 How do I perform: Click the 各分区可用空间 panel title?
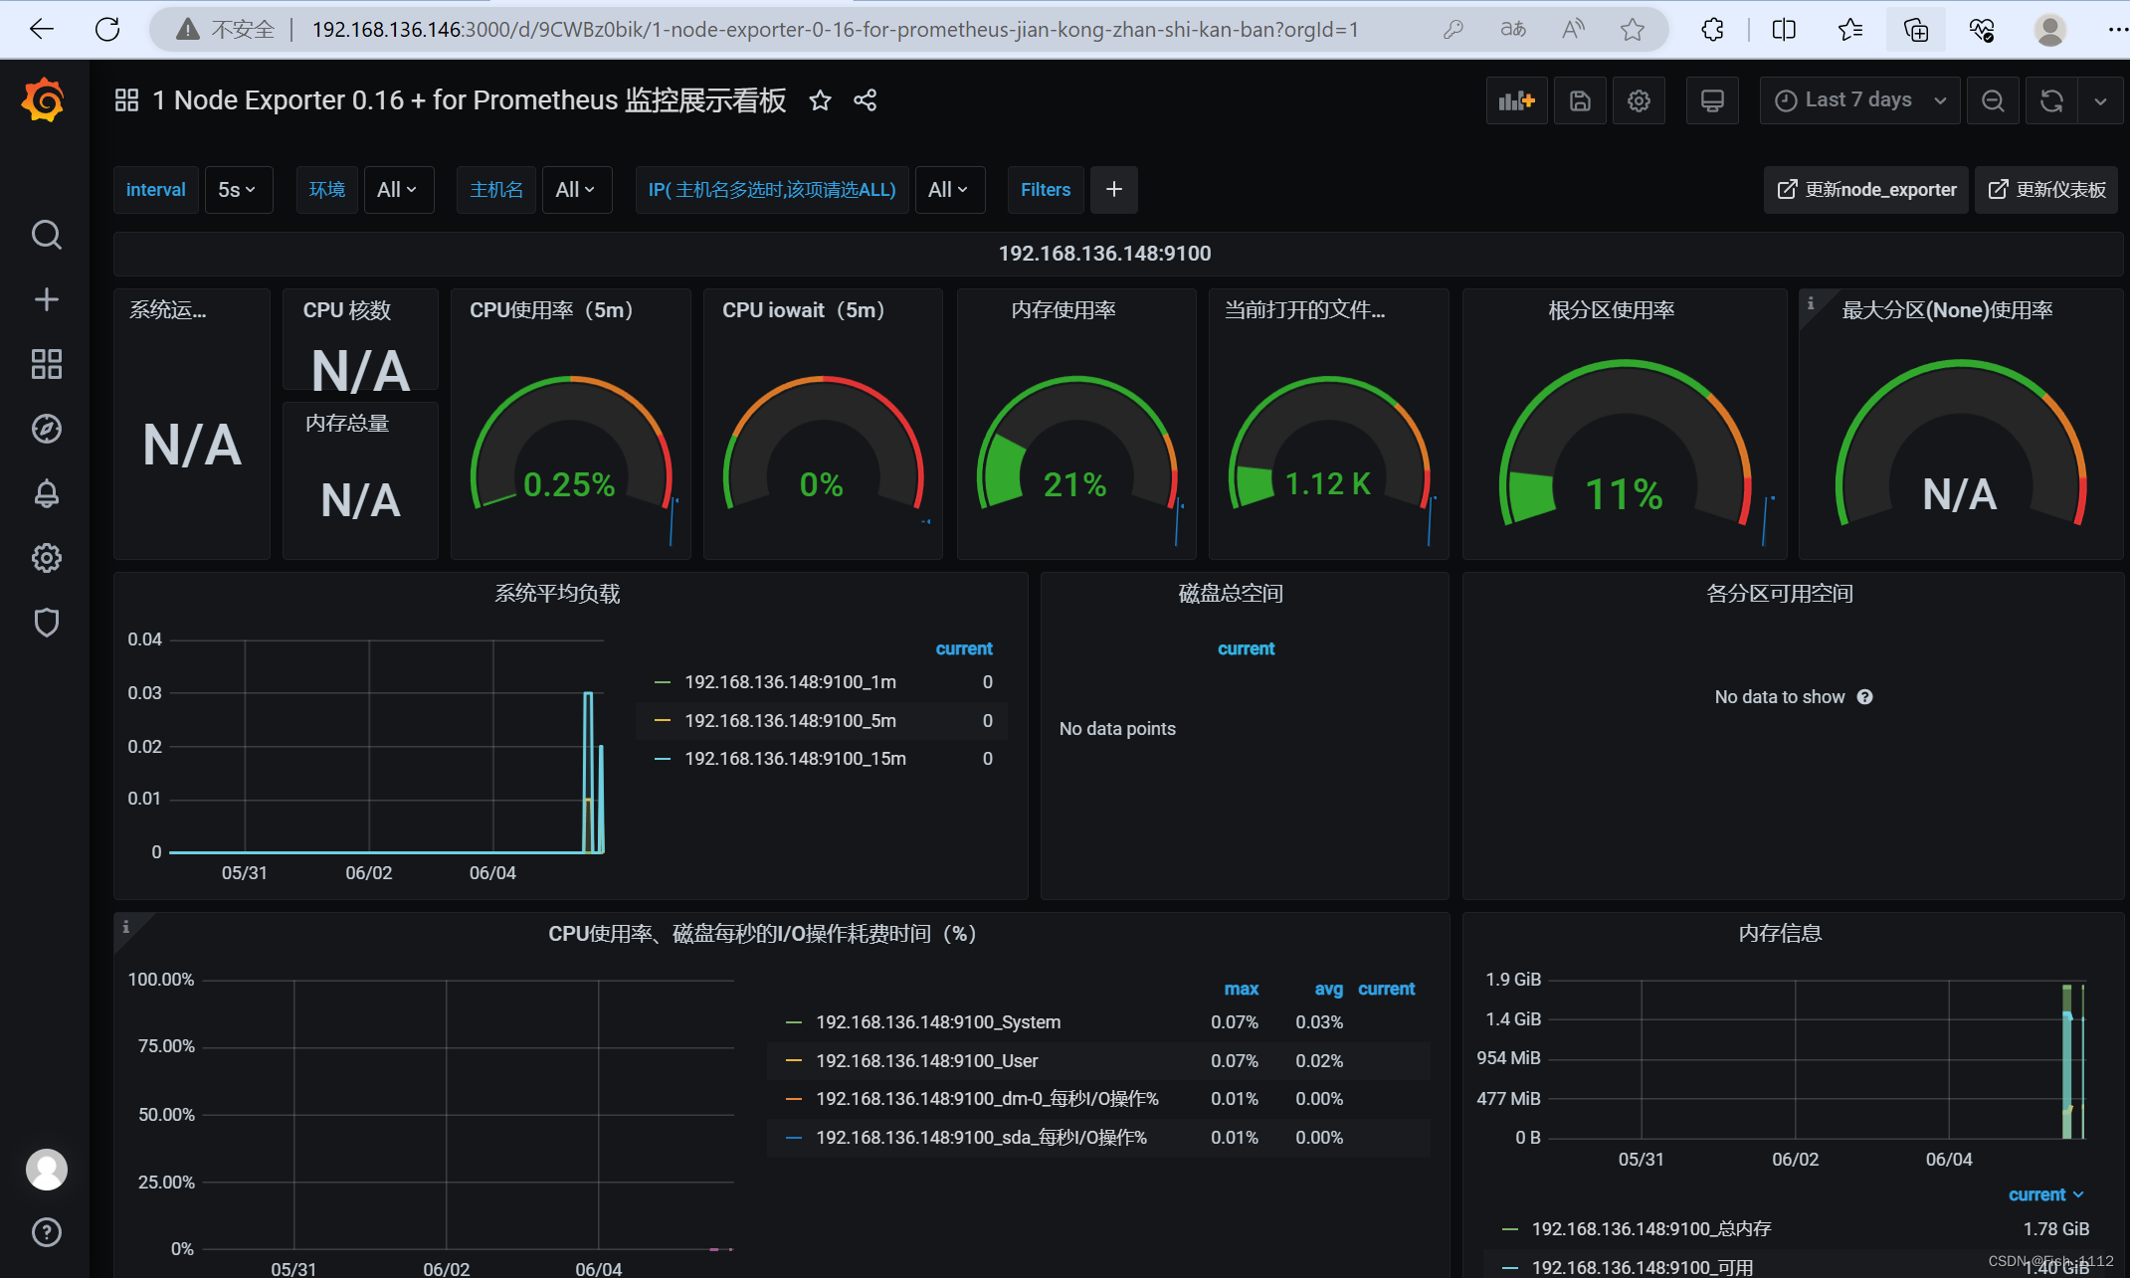[x=1779, y=594]
